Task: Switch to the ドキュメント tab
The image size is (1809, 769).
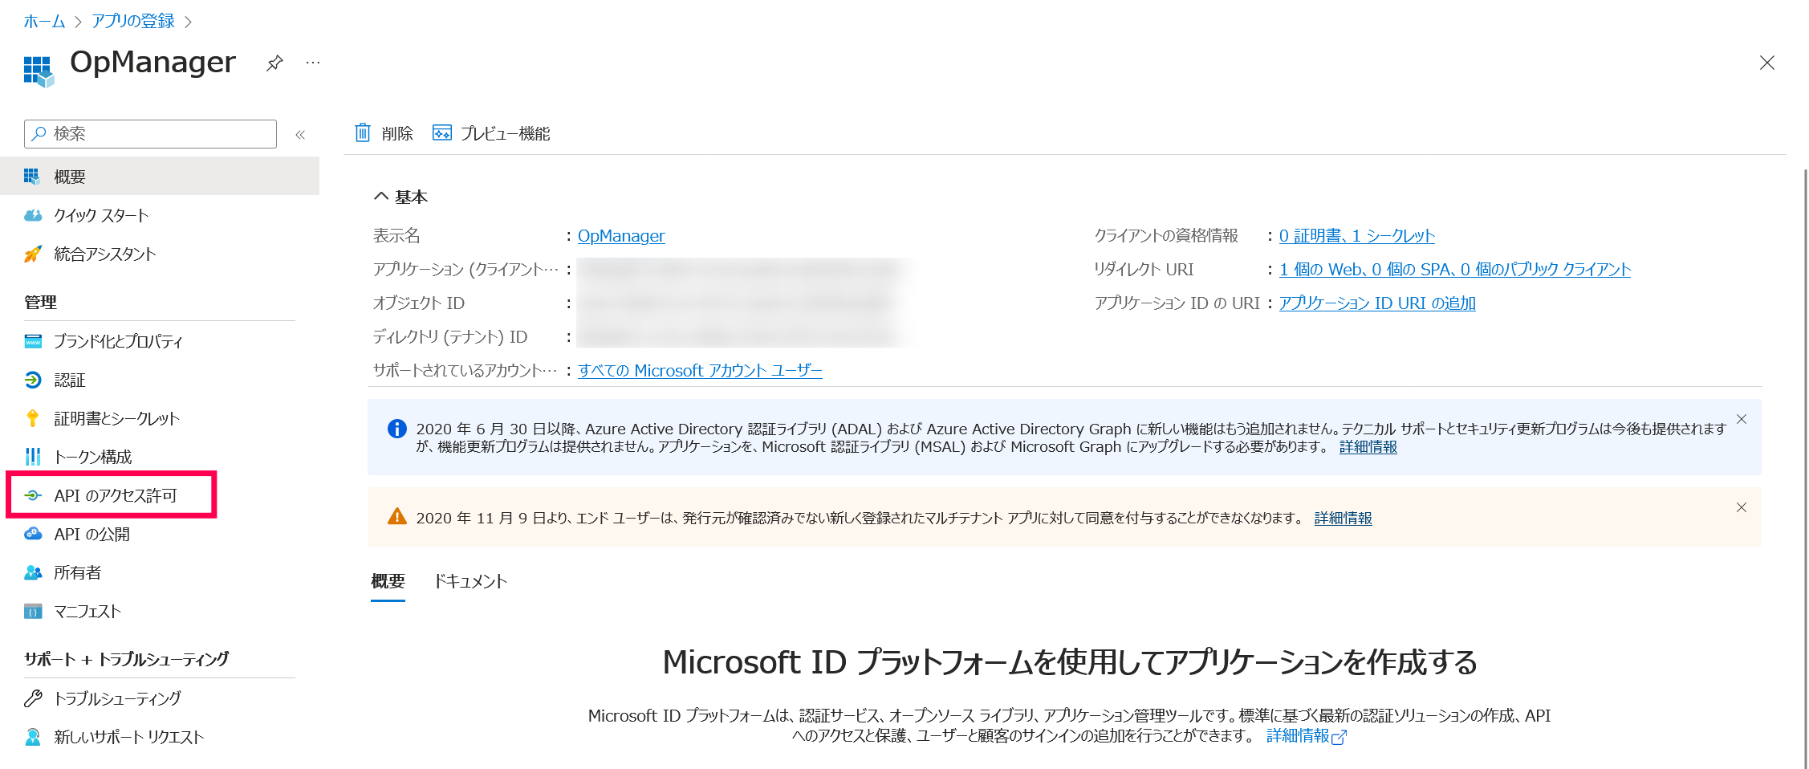Action: pyautogui.click(x=471, y=580)
